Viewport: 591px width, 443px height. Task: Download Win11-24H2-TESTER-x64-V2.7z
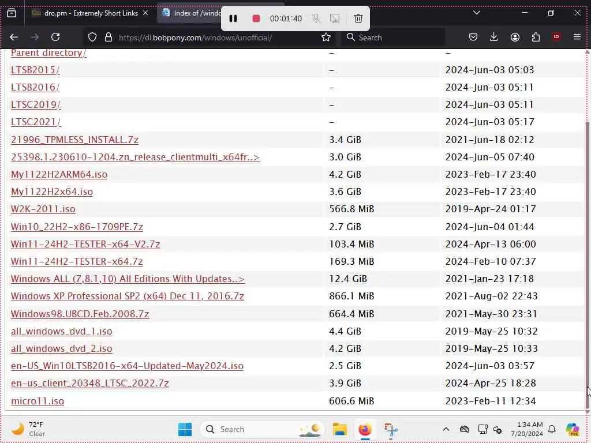[85, 244]
